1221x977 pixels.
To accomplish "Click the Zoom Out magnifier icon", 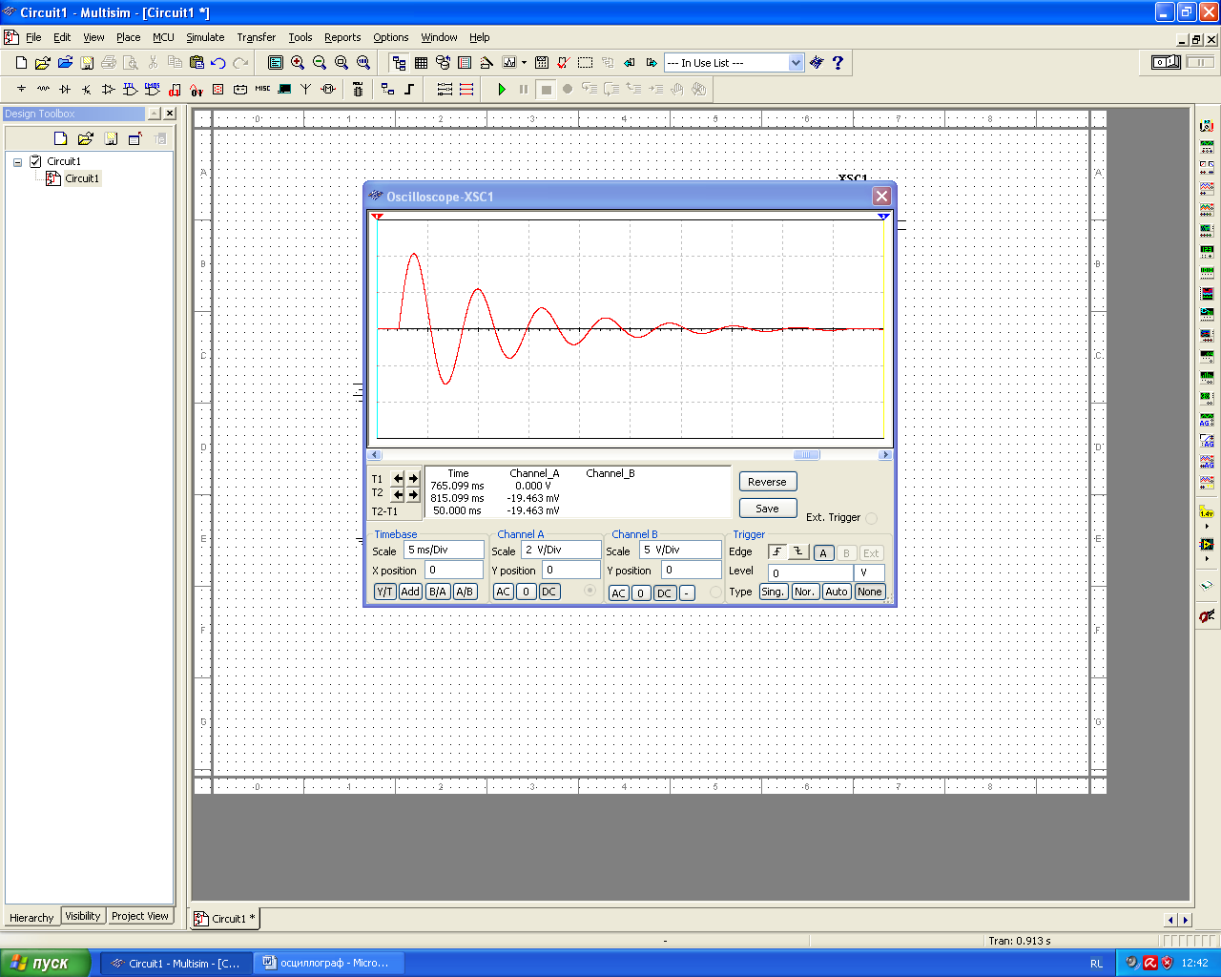I will (320, 63).
